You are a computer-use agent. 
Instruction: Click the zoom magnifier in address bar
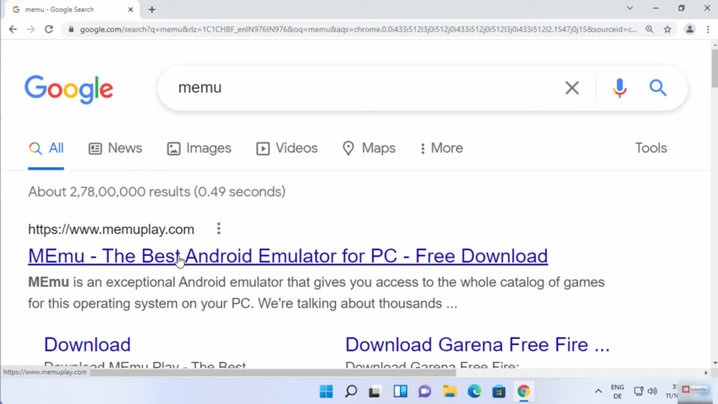coord(649,29)
